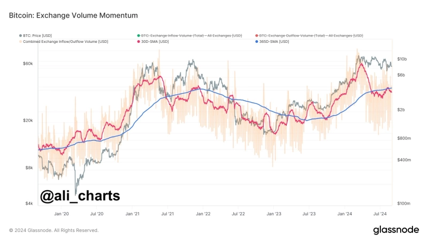Screen dimensions: 428x241
Task: Click the Jul '24 x-axis label
Action: click(379, 213)
